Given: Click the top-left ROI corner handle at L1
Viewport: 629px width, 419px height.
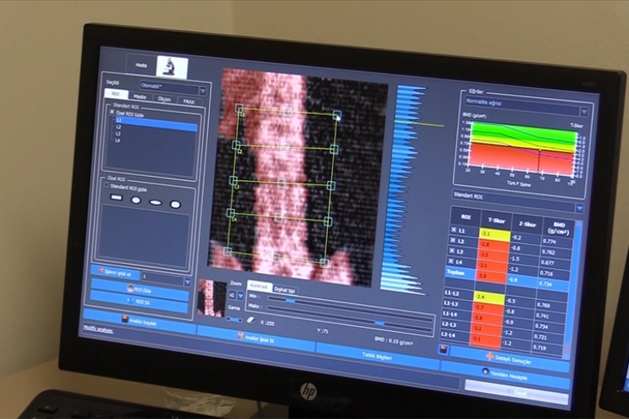Looking at the screenshot, I should click(x=239, y=108).
